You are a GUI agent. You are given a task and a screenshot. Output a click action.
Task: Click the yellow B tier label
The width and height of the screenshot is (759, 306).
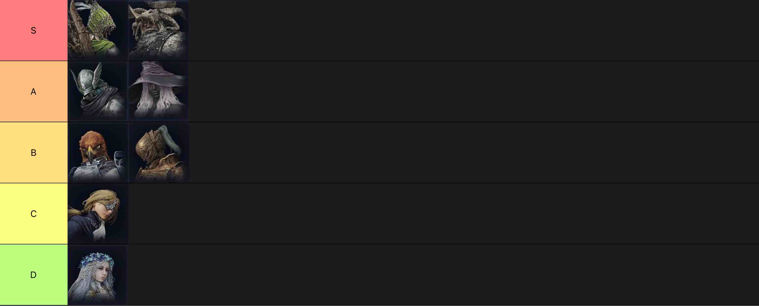coord(34,152)
